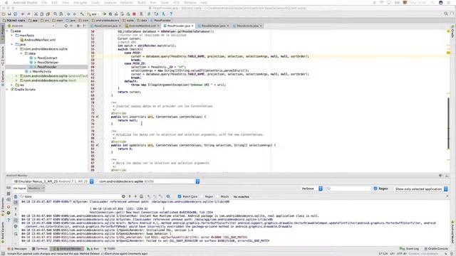The width and height of the screenshot is (456, 256).
Task: Click the red Stop icon in toolbar
Action: 134,14
